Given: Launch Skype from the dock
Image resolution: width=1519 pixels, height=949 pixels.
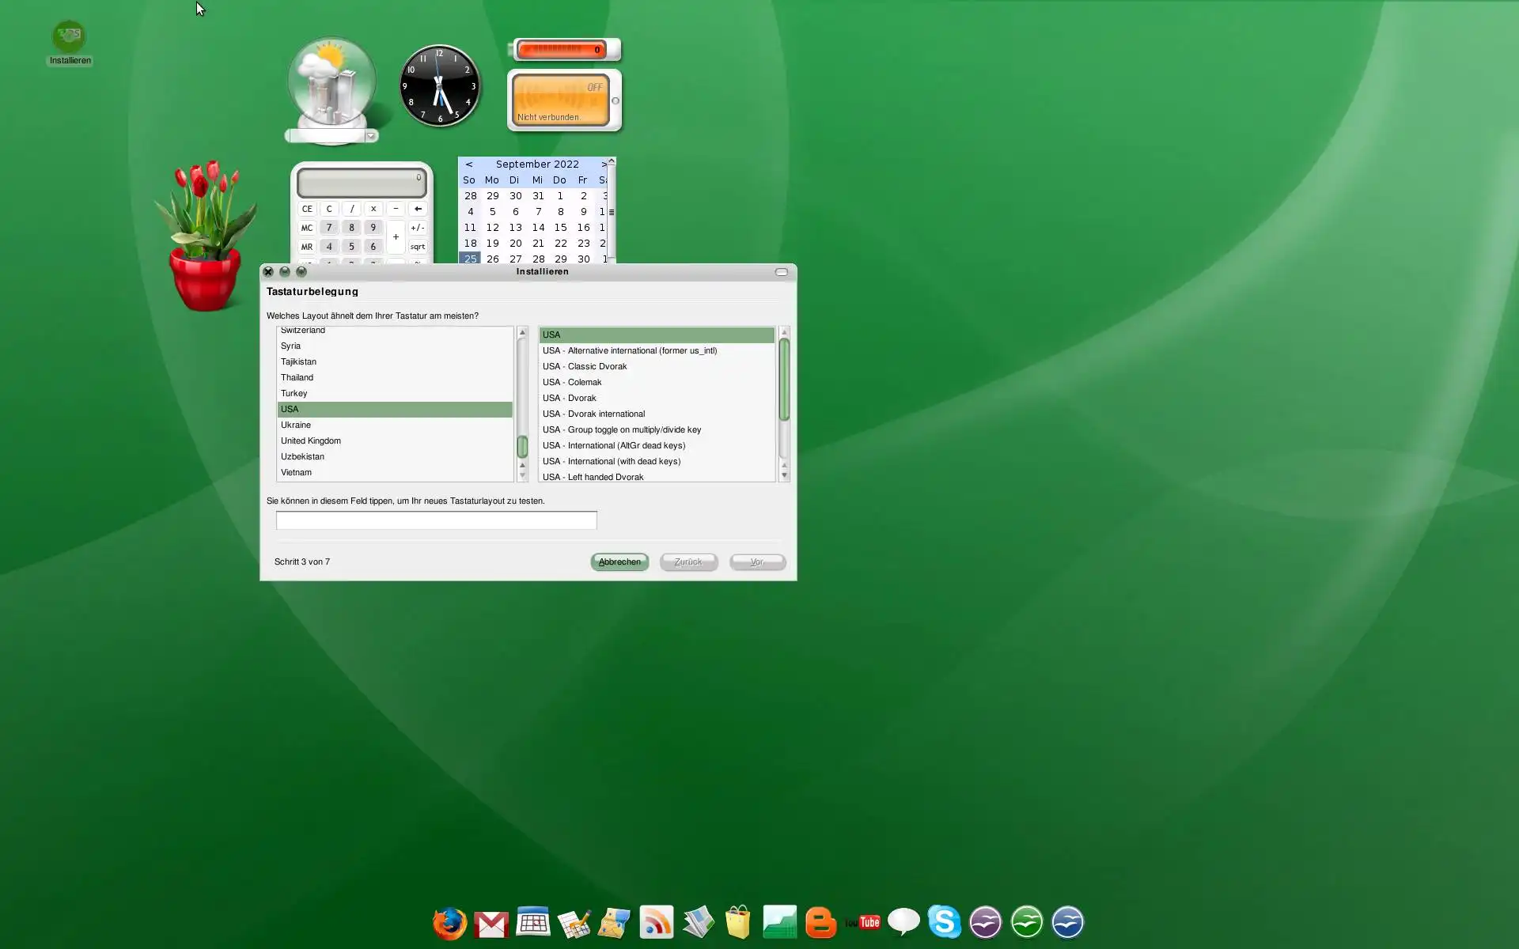Looking at the screenshot, I should pos(944,922).
